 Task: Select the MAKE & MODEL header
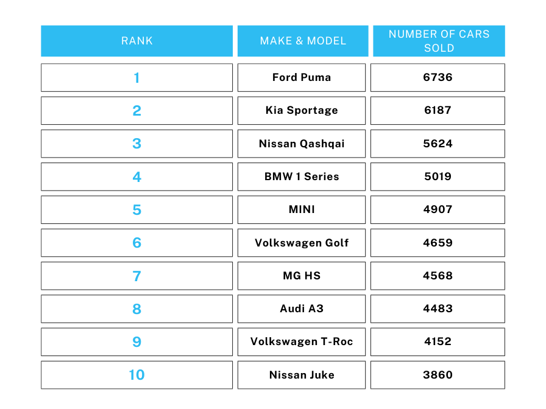coord(303,41)
